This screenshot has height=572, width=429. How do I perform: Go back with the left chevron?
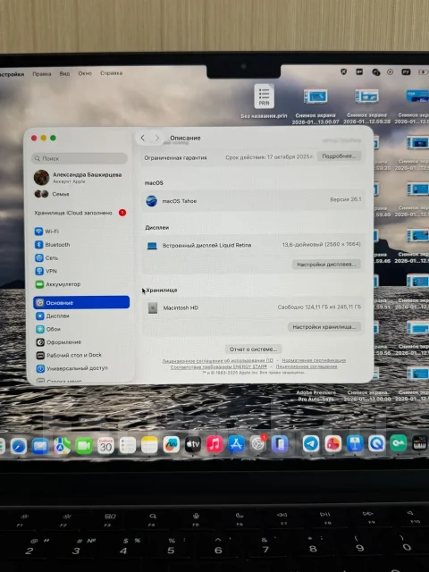(143, 138)
